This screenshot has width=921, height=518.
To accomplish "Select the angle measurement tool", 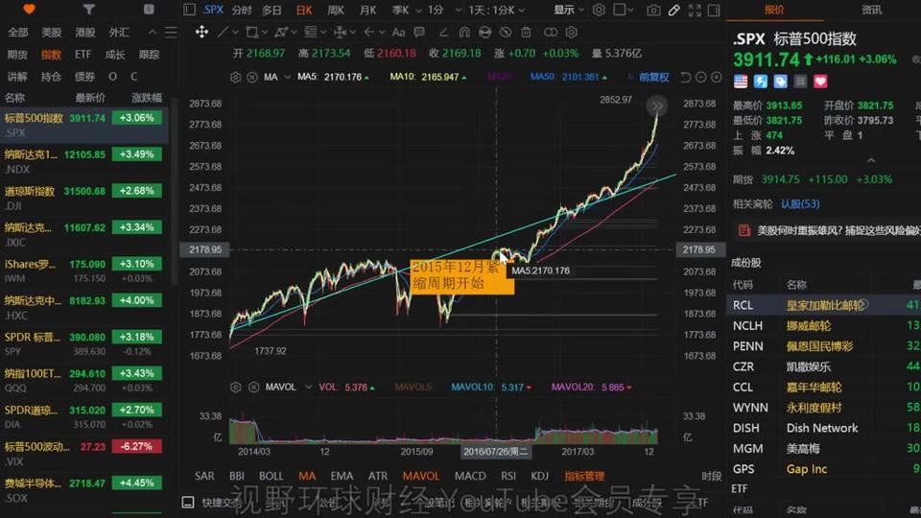I will pyautogui.click(x=444, y=32).
